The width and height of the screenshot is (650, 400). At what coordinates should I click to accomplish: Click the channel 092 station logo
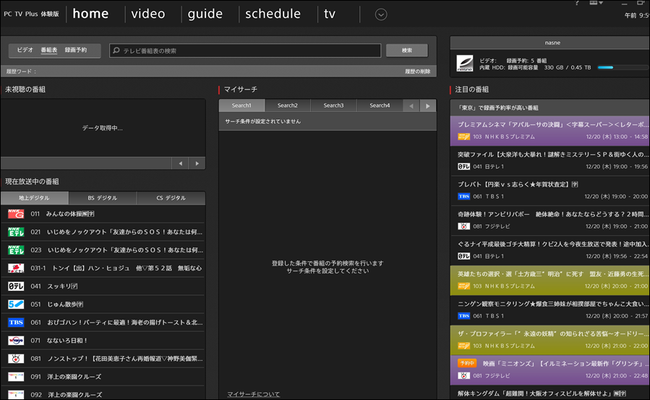pyautogui.click(x=16, y=394)
